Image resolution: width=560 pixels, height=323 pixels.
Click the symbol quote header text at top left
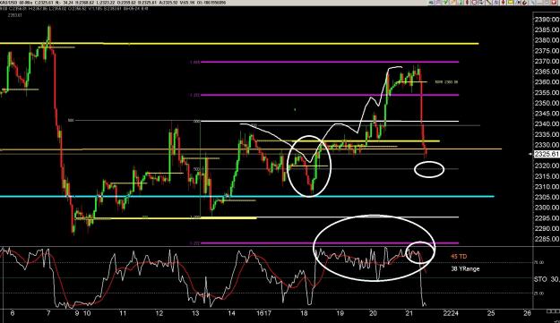(x=113, y=3)
